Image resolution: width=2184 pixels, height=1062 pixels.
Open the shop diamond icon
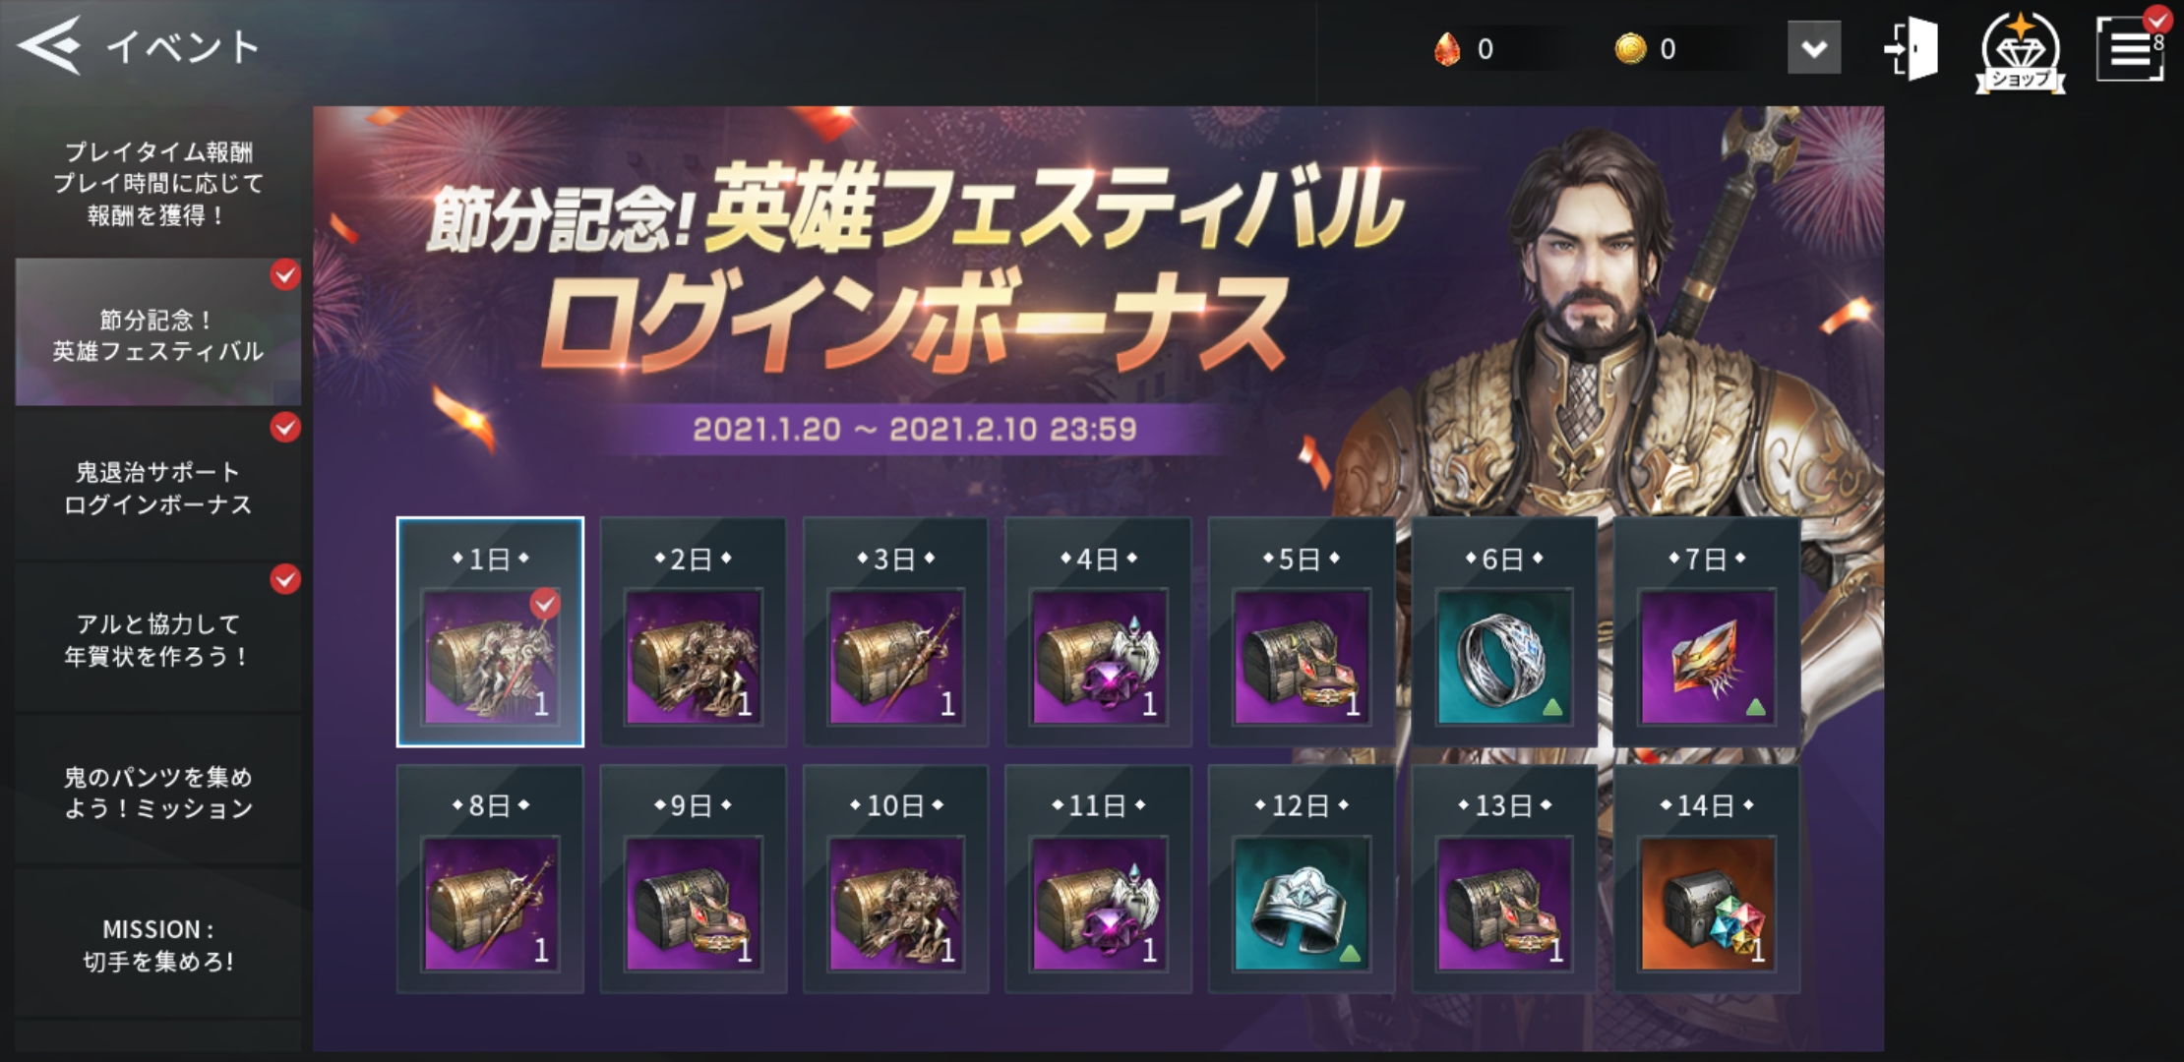[x=2021, y=51]
